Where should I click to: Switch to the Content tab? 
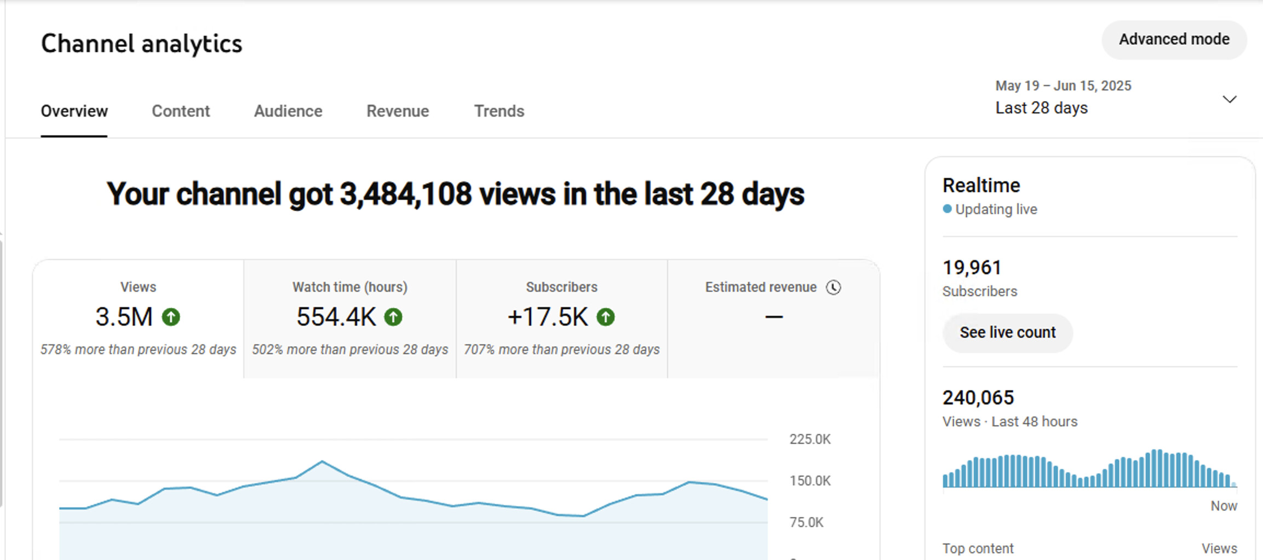tap(181, 111)
